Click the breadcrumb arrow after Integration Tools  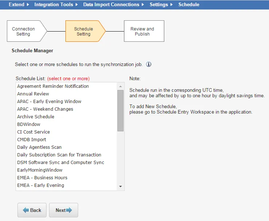[x=77, y=4]
